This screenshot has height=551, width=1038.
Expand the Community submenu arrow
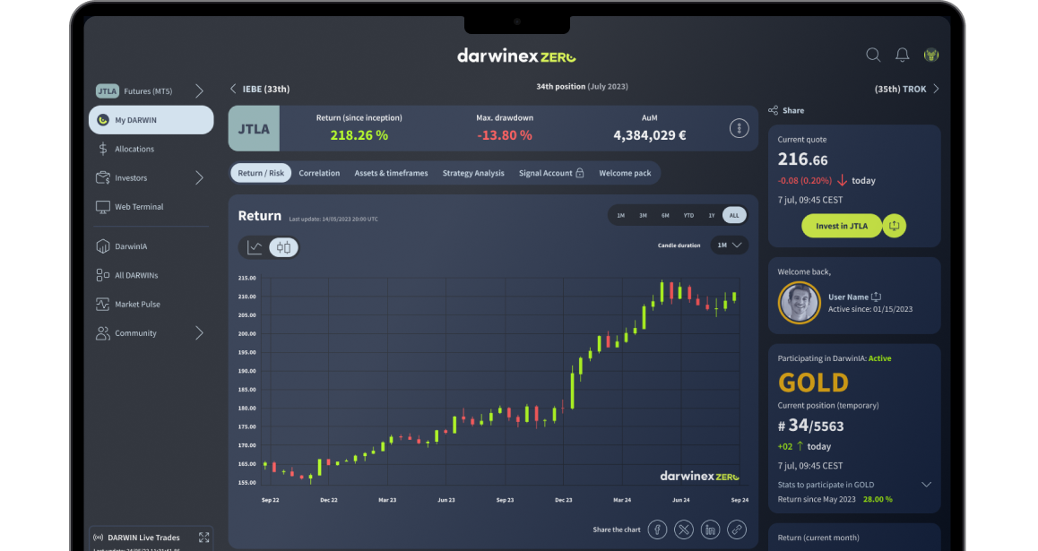[x=199, y=333]
